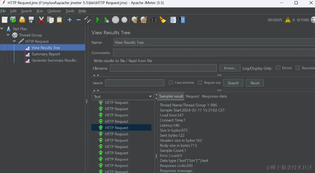Clear results with the single broom icon
The image size is (315, 173).
coord(135,20)
